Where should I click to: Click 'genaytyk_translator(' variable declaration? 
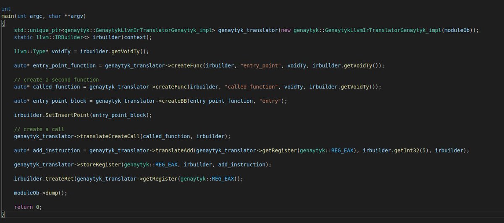pyautogui.click(x=249, y=30)
